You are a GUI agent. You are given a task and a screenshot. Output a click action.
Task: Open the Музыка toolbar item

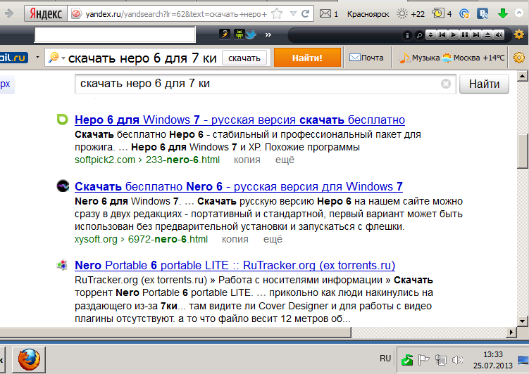[x=419, y=58]
